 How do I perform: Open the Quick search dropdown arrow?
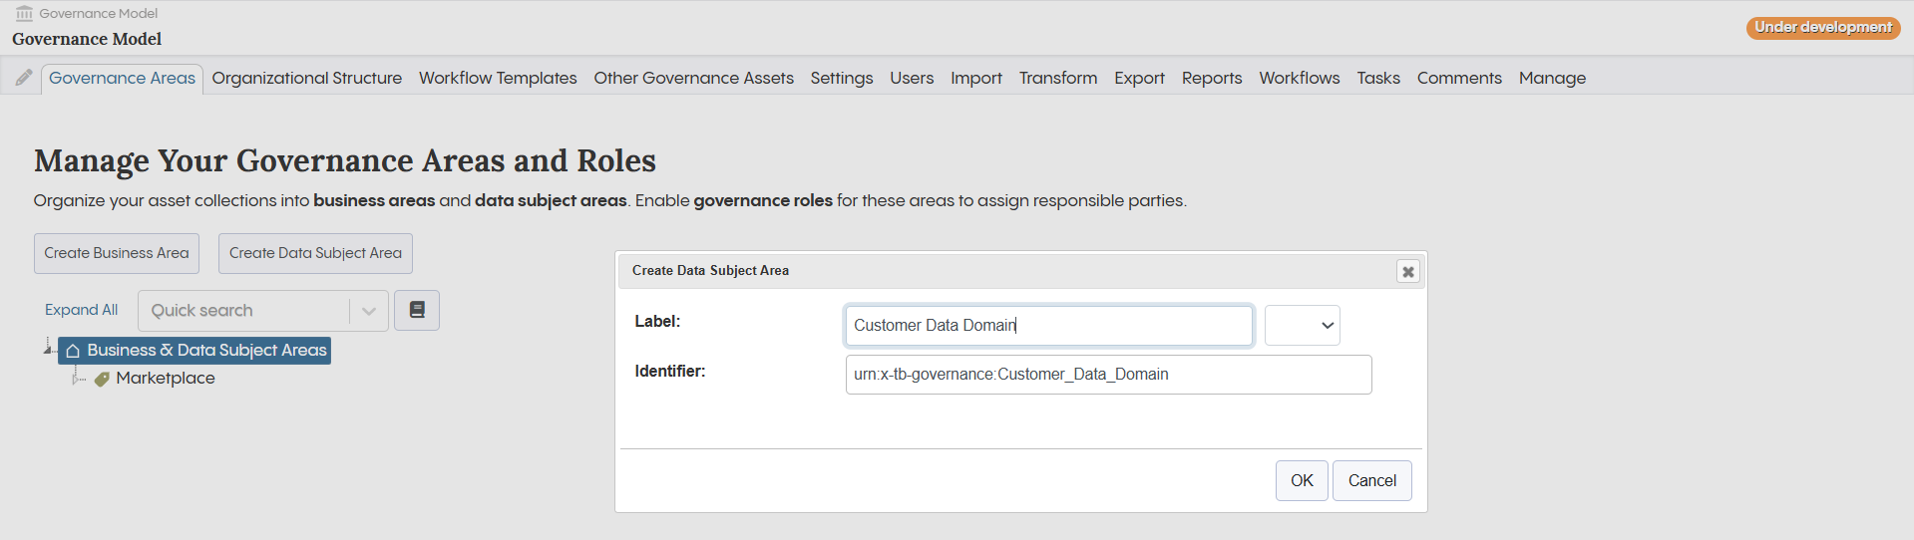[x=368, y=311]
